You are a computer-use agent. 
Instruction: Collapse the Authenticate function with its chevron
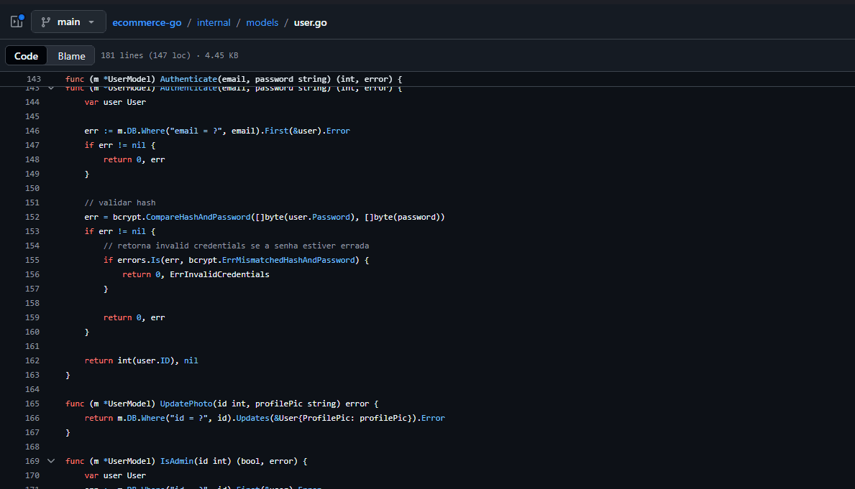pyautogui.click(x=51, y=88)
